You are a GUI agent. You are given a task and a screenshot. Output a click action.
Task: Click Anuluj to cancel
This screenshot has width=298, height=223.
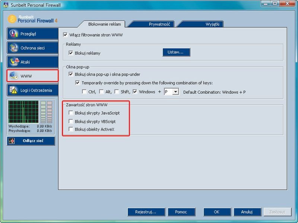click(x=247, y=212)
